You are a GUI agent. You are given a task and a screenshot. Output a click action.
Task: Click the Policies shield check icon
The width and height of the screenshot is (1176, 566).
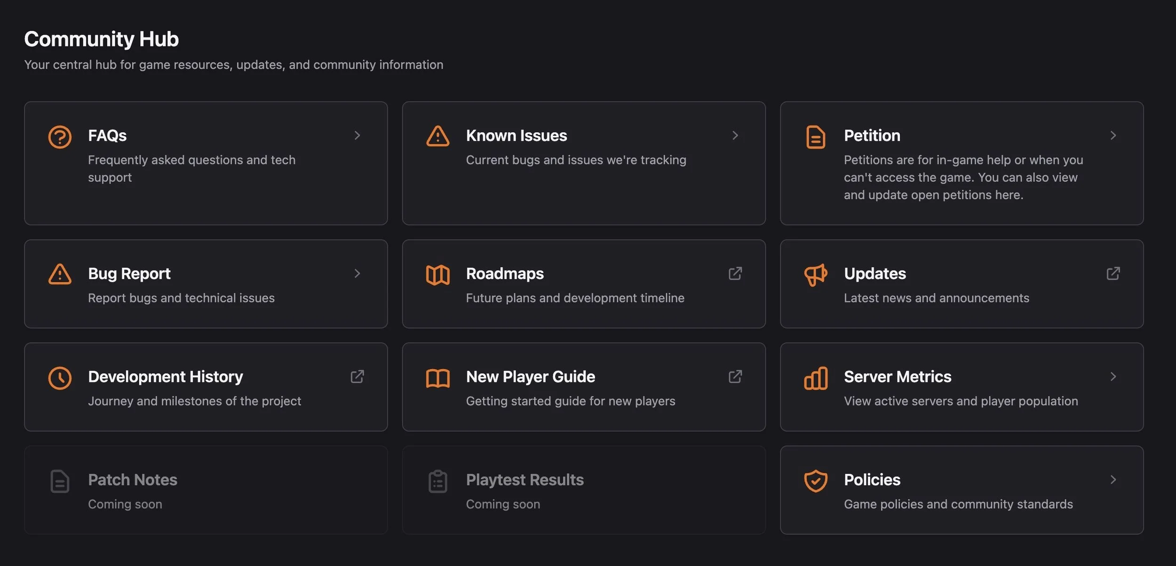816,481
